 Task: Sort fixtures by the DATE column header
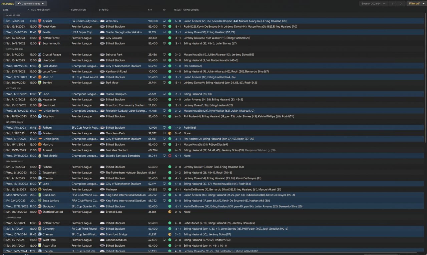(6, 10)
